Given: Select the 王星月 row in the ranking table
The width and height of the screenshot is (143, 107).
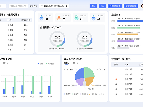Looking at the screenshot, I should (16, 35).
